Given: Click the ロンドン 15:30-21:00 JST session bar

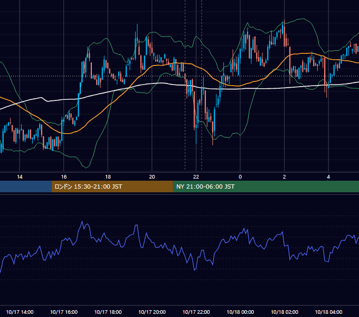Looking at the screenshot, I should (x=112, y=187).
